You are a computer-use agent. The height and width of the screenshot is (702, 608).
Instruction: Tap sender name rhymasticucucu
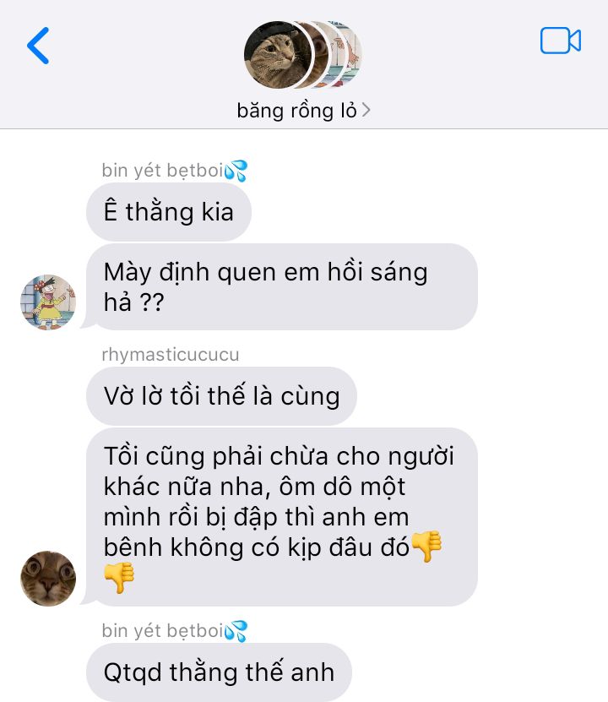coord(171,355)
